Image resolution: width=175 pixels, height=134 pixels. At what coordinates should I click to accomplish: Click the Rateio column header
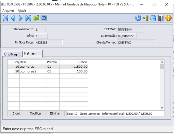pyautogui.click(x=74, y=62)
